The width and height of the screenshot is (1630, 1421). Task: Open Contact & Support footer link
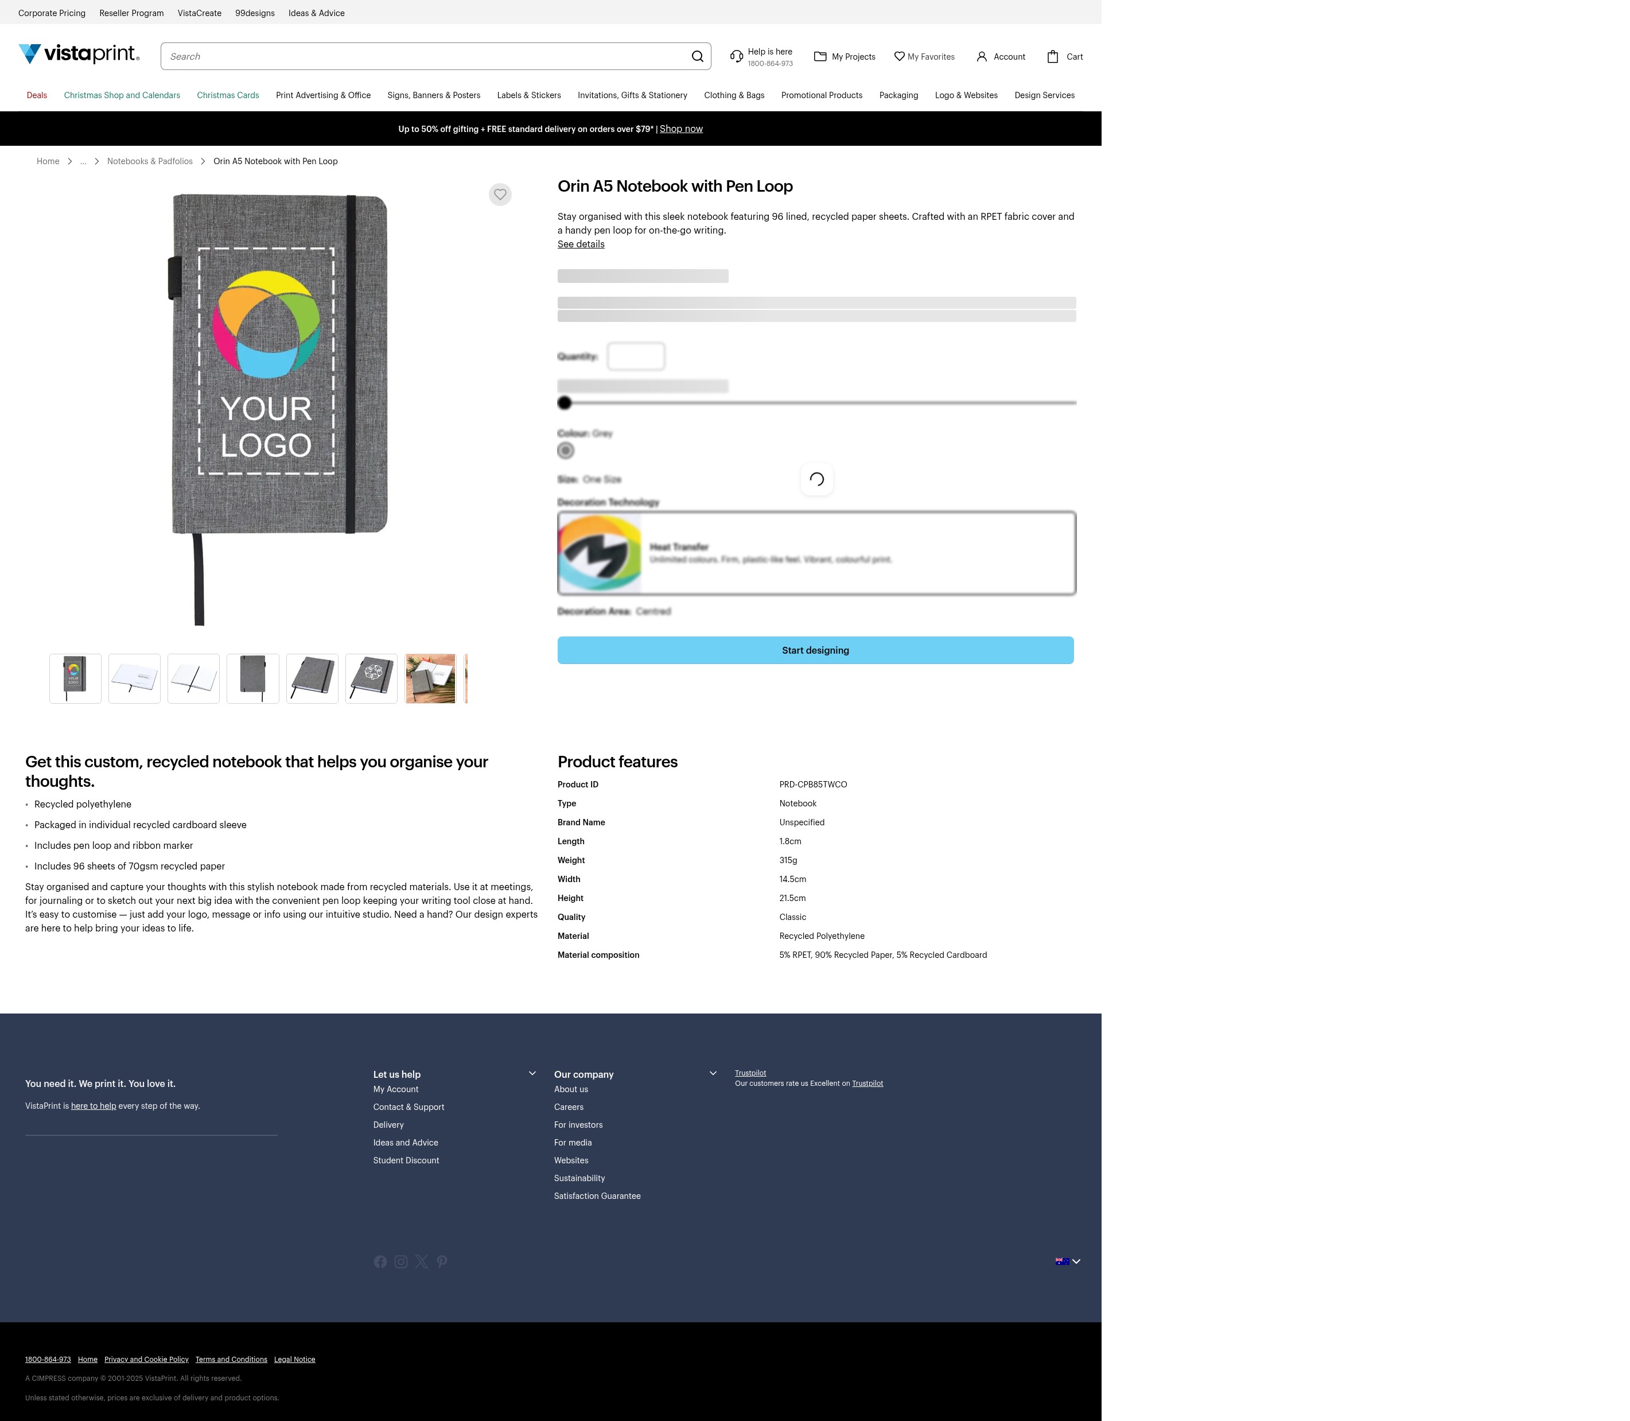click(x=409, y=1107)
